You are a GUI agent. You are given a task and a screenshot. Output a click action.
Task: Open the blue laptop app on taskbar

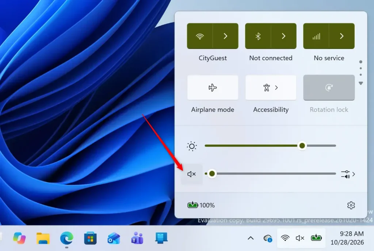click(161, 238)
